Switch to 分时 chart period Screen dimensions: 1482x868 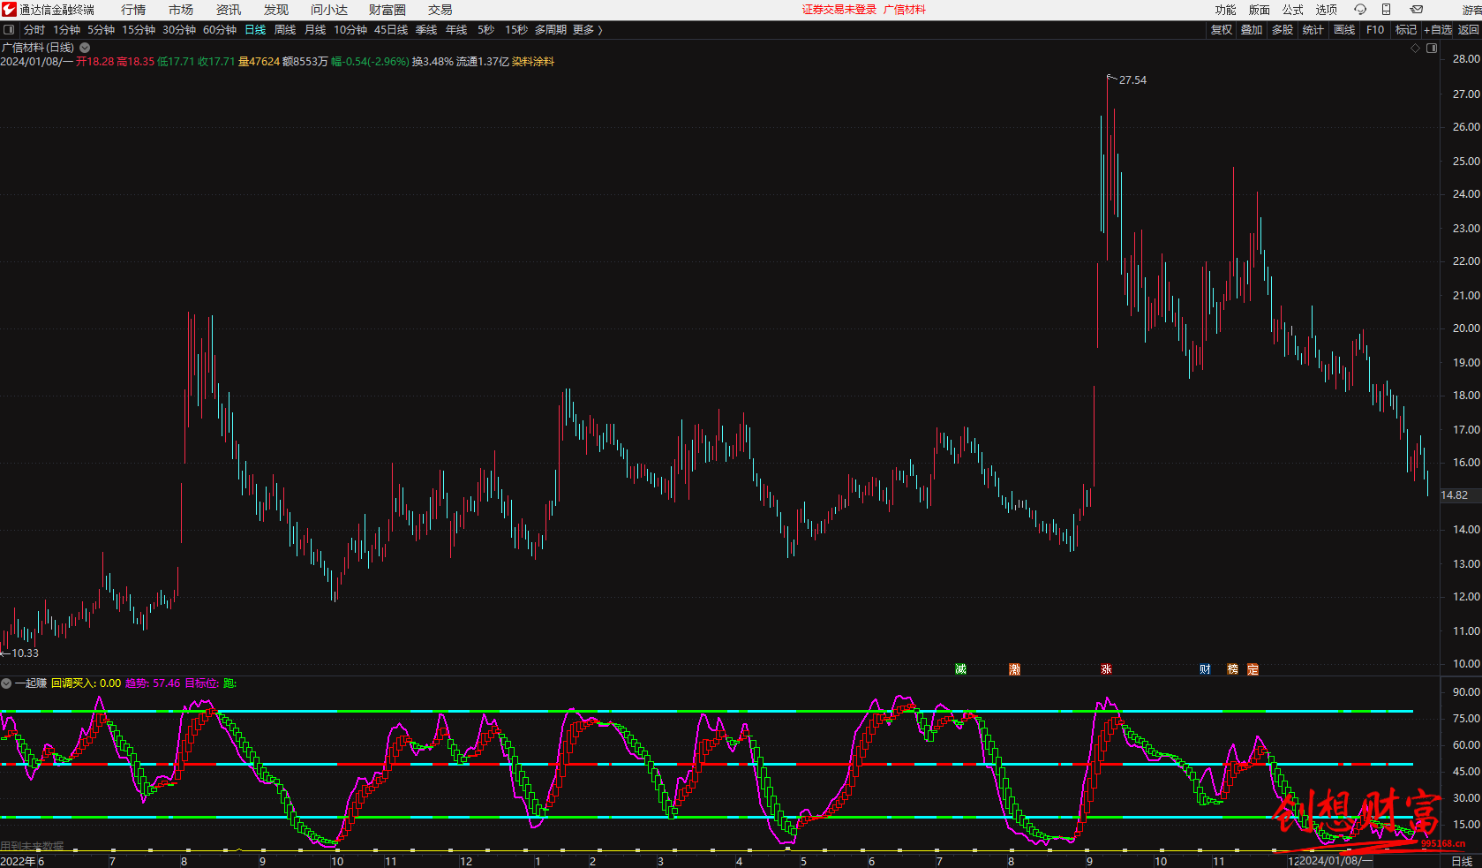(x=34, y=30)
